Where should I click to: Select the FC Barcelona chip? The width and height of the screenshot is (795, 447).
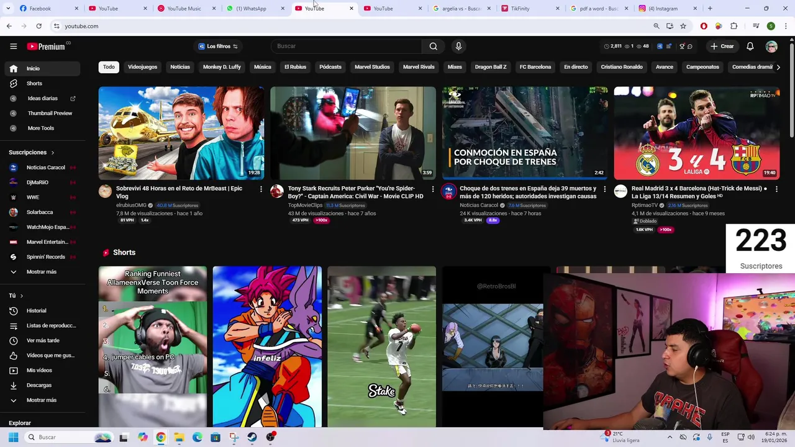pyautogui.click(x=535, y=67)
